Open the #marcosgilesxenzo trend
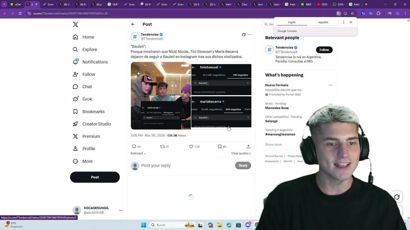 click(280, 134)
